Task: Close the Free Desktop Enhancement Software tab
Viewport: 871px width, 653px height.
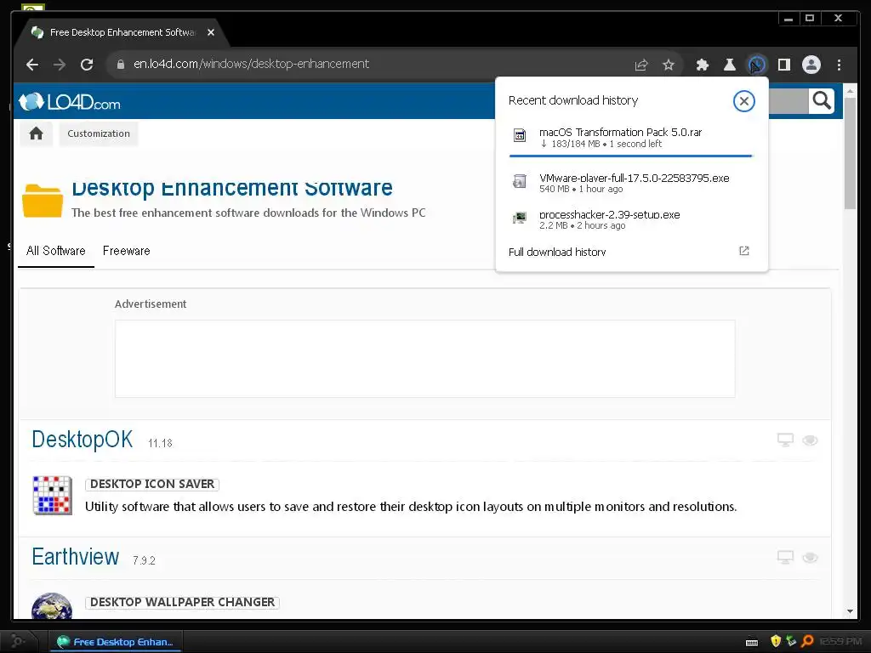Action: point(211,33)
